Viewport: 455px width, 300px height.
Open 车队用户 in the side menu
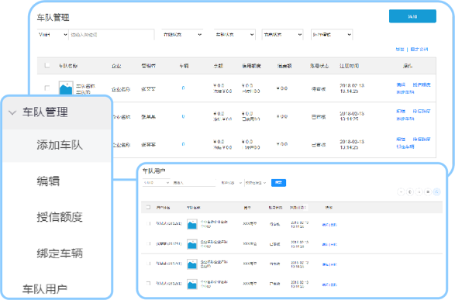[x=45, y=289]
